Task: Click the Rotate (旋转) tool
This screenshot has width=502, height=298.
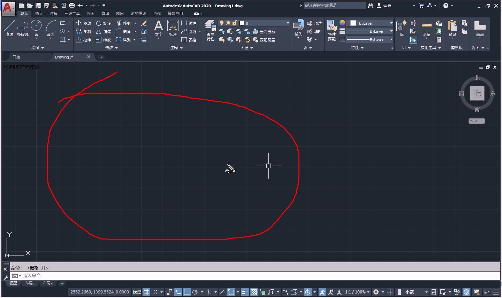Action: (103, 23)
